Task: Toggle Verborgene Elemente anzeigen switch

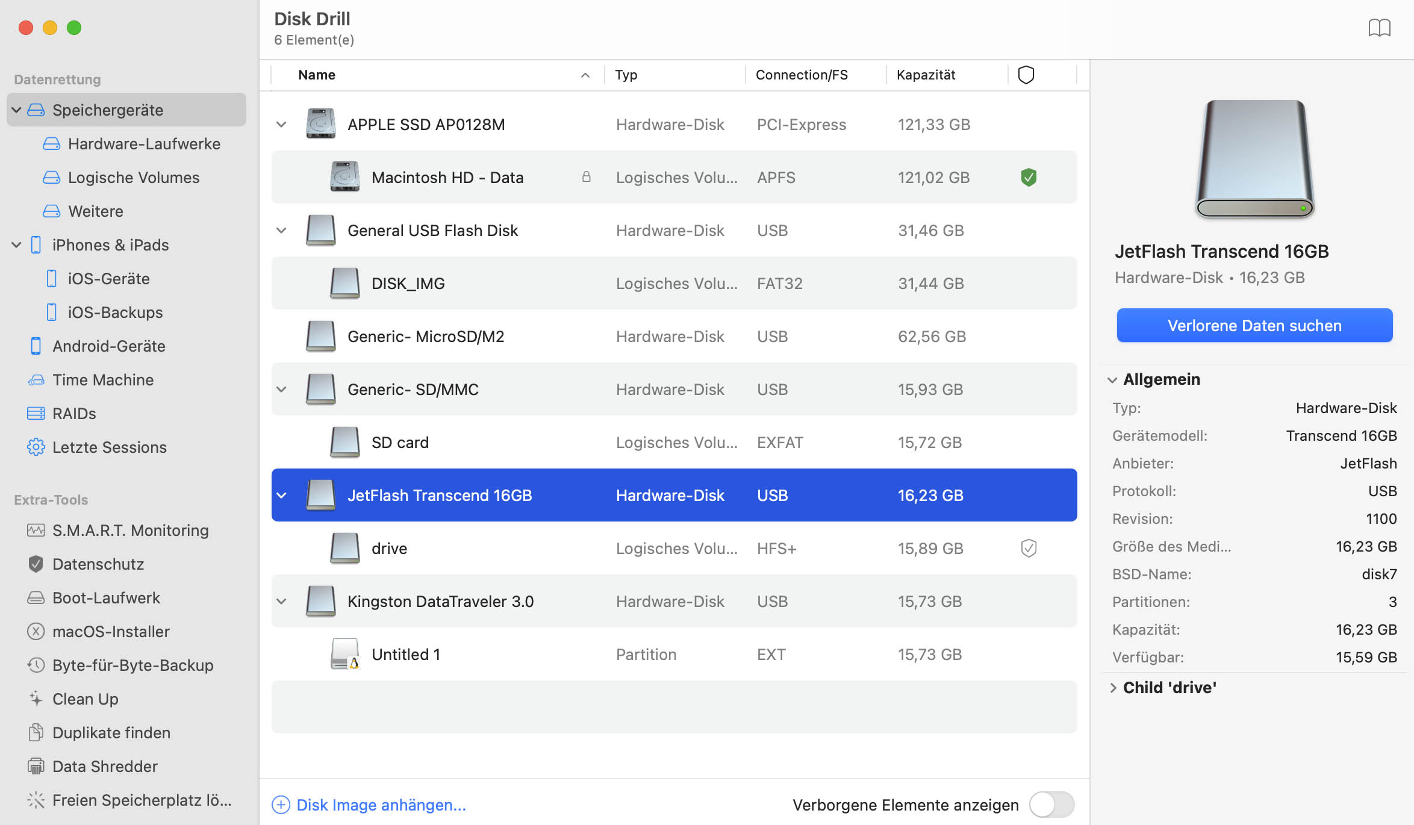Action: [x=1051, y=805]
